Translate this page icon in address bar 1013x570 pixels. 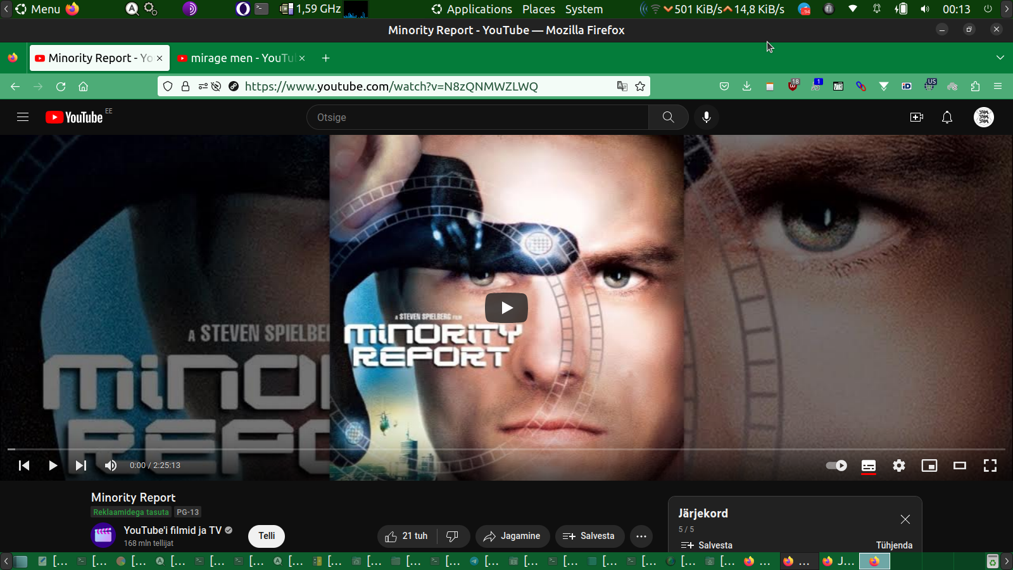(x=622, y=86)
